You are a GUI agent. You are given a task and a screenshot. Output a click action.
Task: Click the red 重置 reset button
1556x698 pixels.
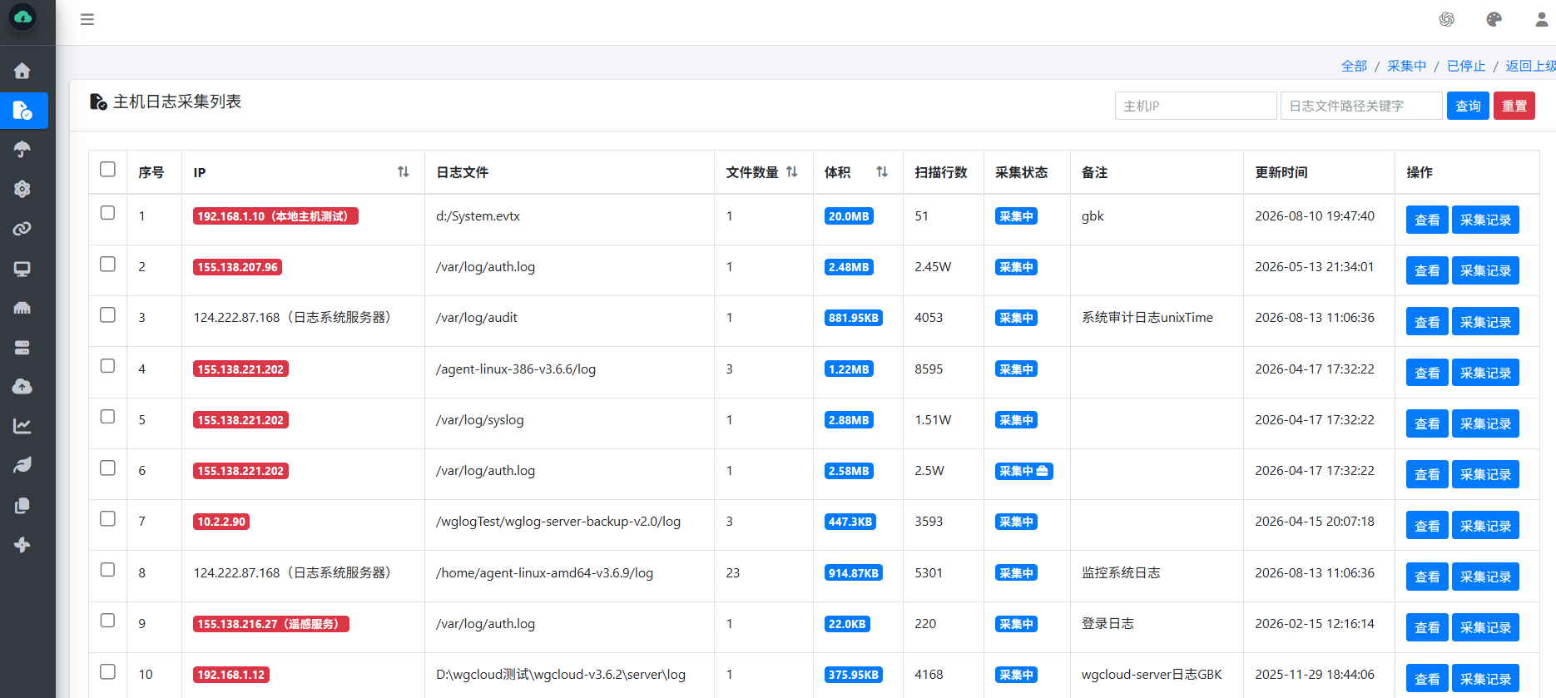pyautogui.click(x=1514, y=106)
